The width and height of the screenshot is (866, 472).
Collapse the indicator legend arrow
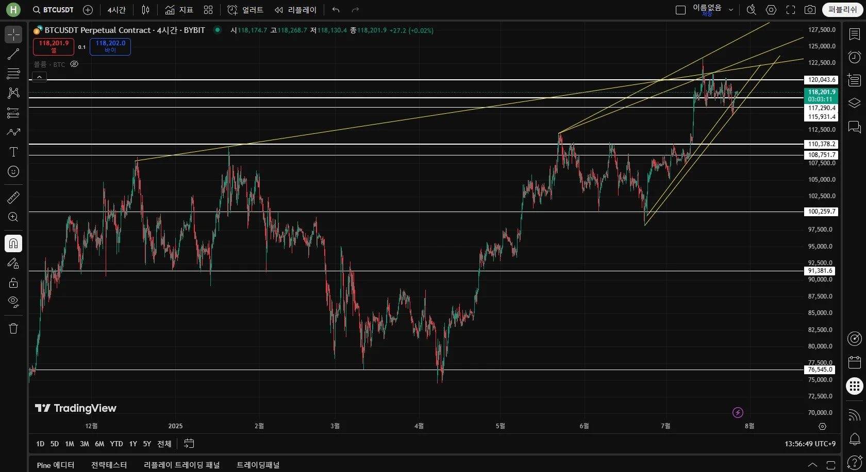pyautogui.click(x=40, y=77)
